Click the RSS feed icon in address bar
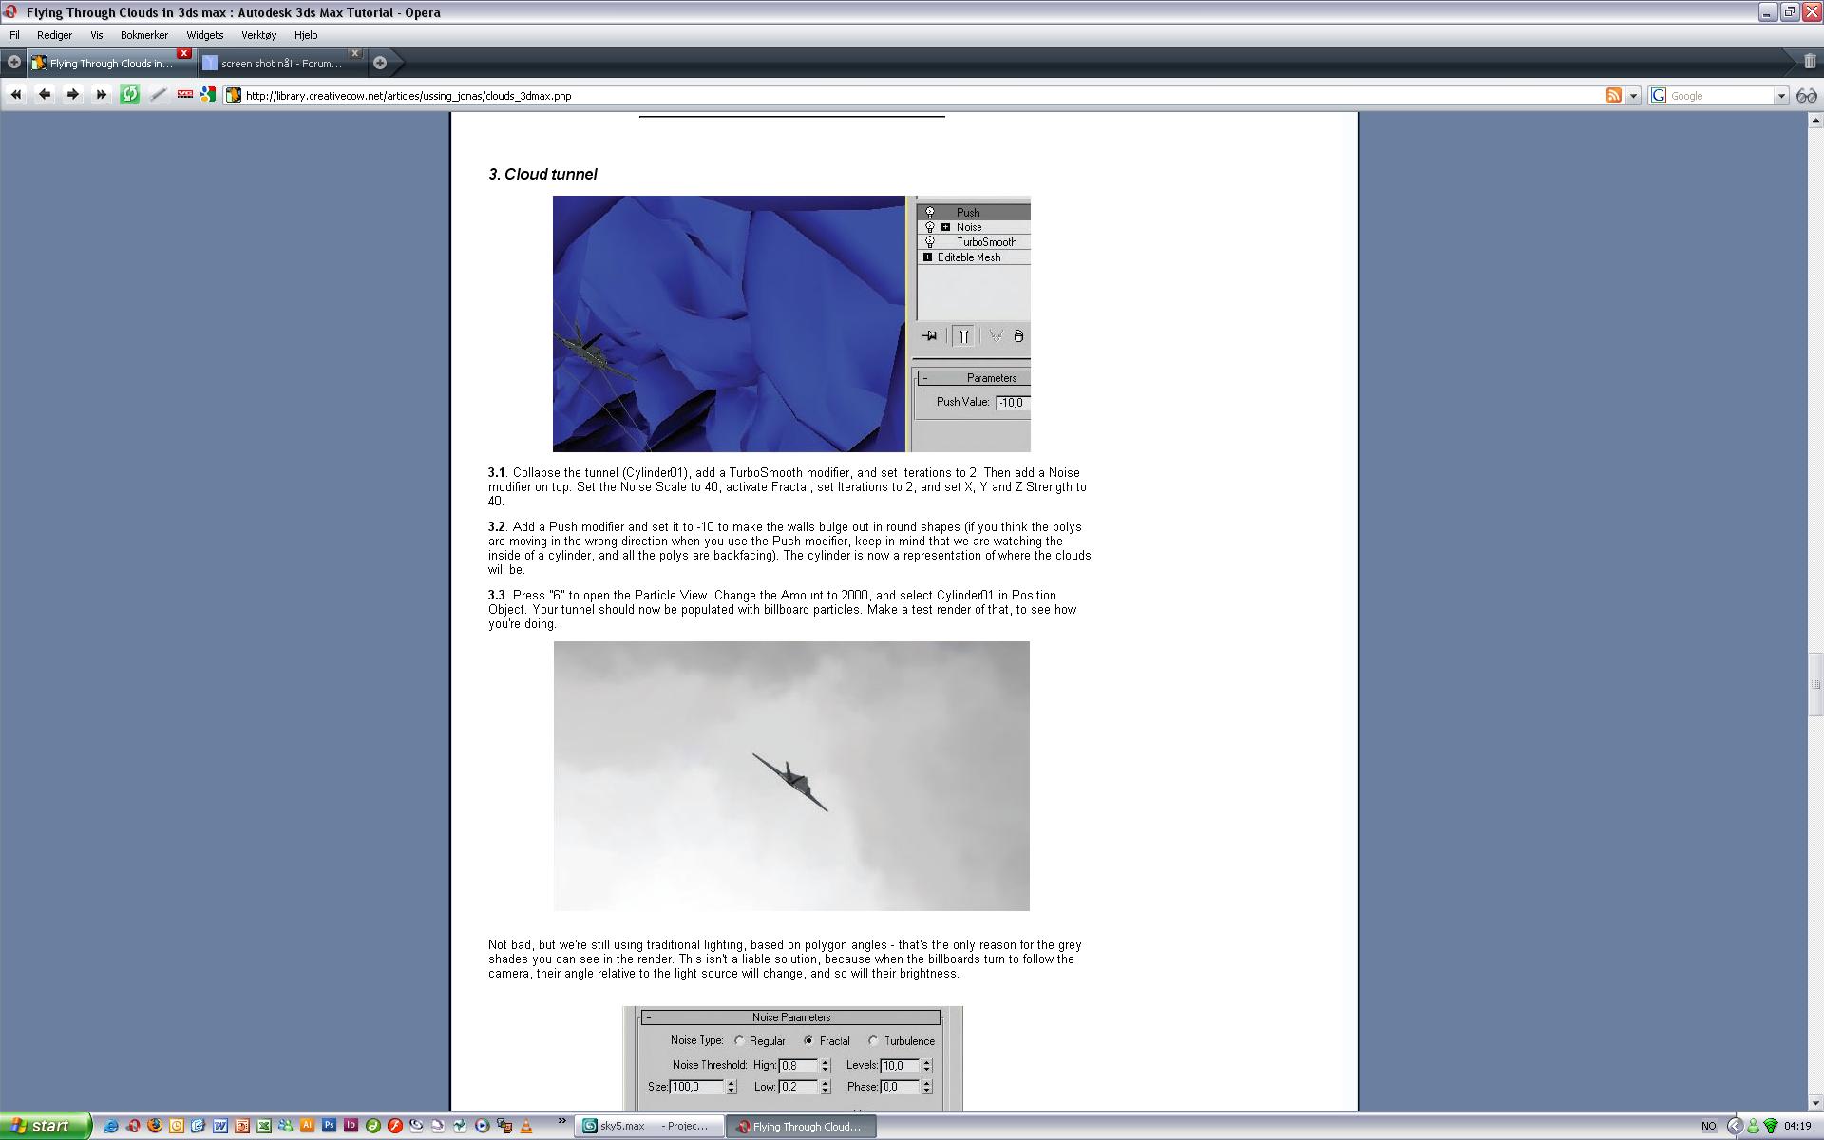Viewport: 1824px width, 1140px height. coord(1613,95)
